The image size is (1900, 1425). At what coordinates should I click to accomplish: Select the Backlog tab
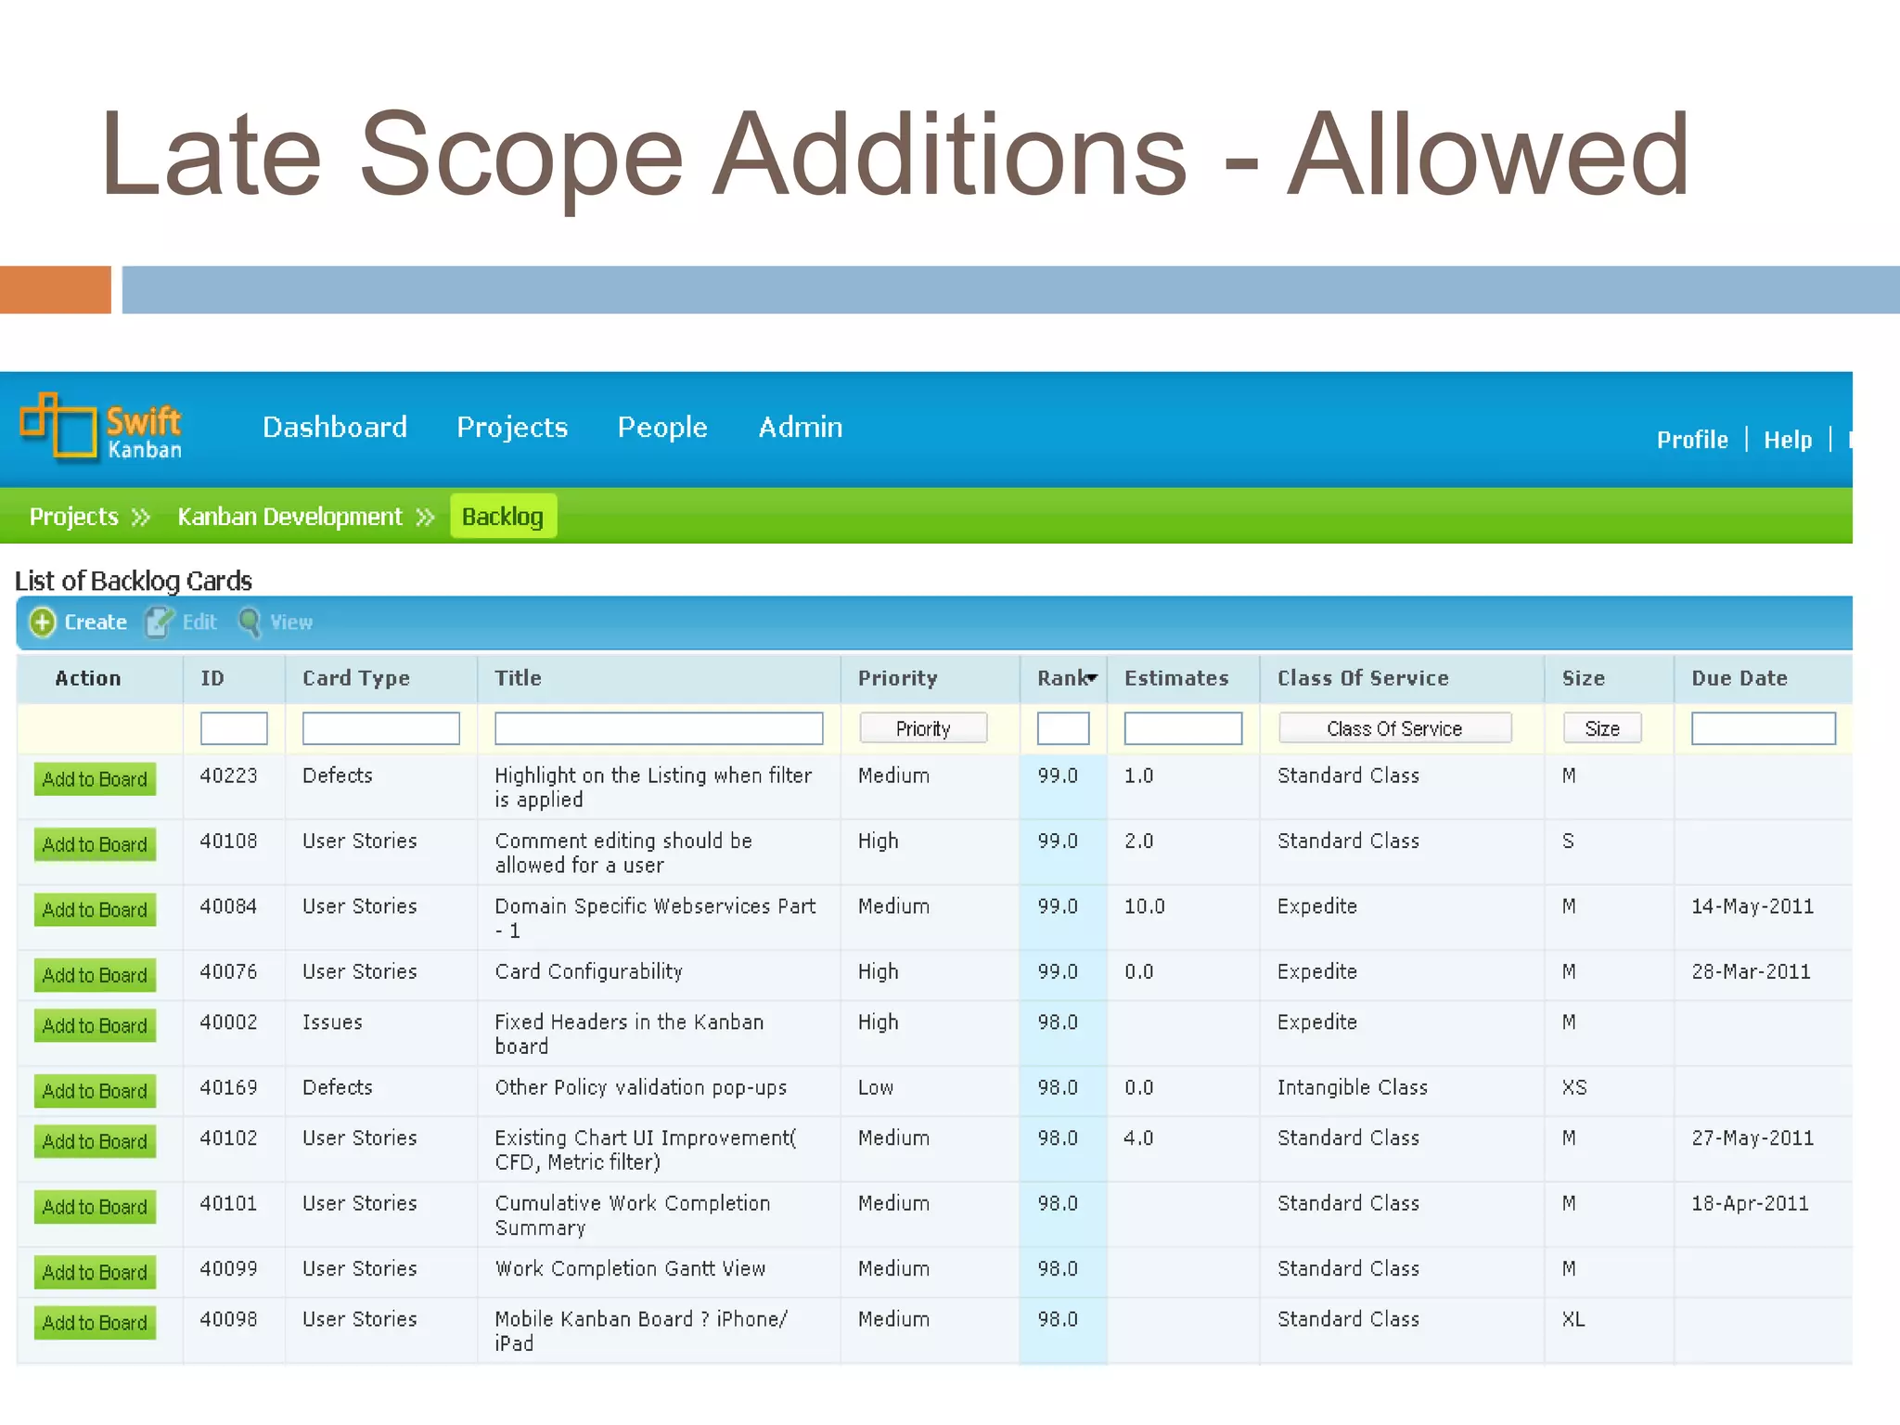(503, 516)
